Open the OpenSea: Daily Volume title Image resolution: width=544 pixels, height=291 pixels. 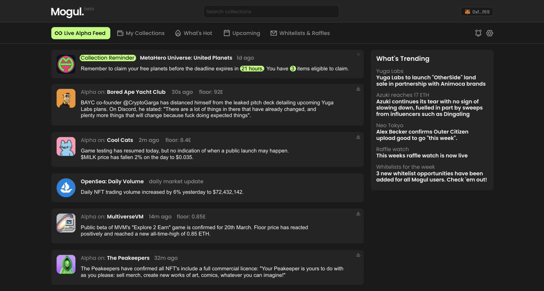(112, 181)
